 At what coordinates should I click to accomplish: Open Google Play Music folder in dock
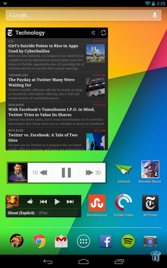[17, 241]
